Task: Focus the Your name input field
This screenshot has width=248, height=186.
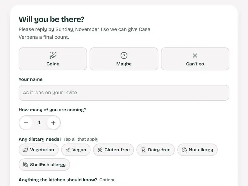Action: tap(124, 93)
